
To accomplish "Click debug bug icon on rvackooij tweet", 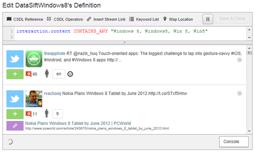I will 239,93.
